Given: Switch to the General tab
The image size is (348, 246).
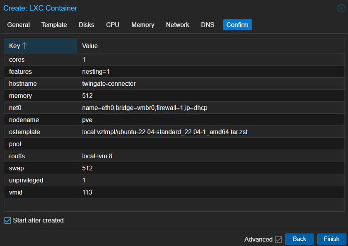Looking at the screenshot, I should tap(18, 25).
